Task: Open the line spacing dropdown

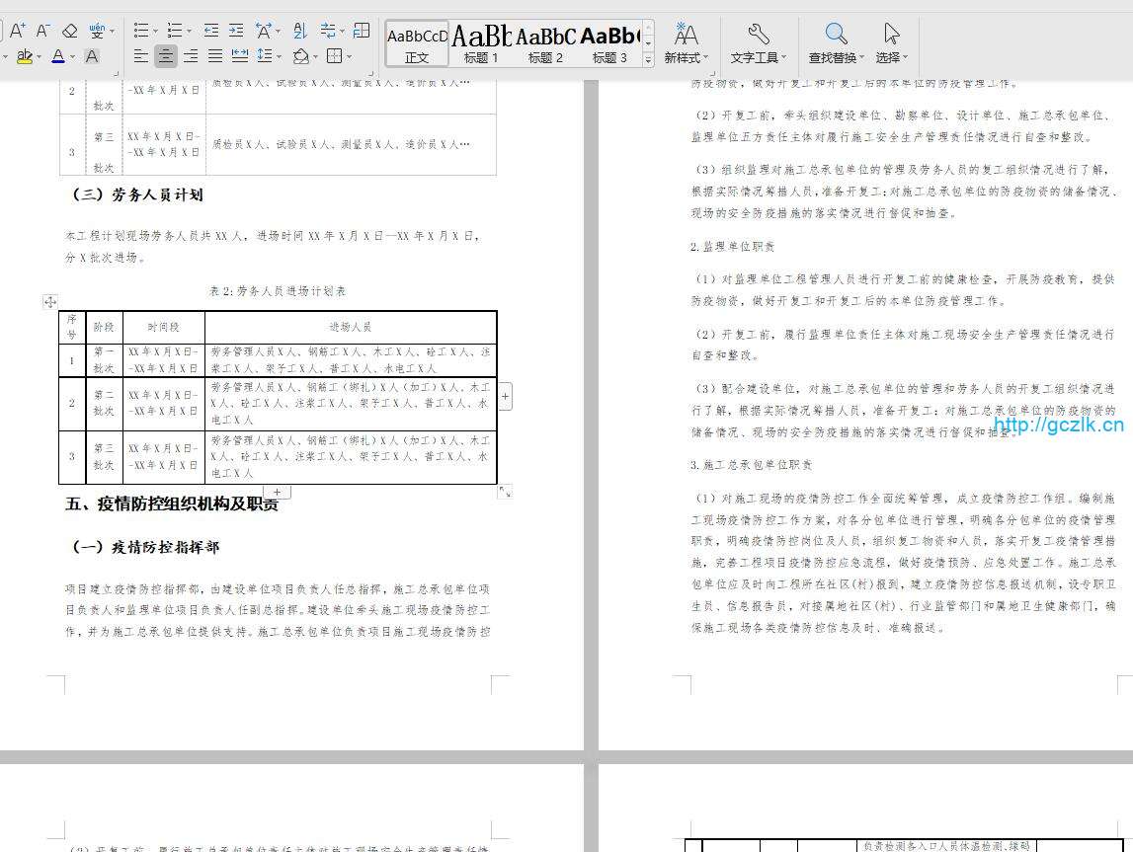Action: 280,57
